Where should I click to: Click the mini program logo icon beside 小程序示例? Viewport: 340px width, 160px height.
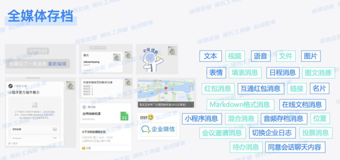[10, 86]
